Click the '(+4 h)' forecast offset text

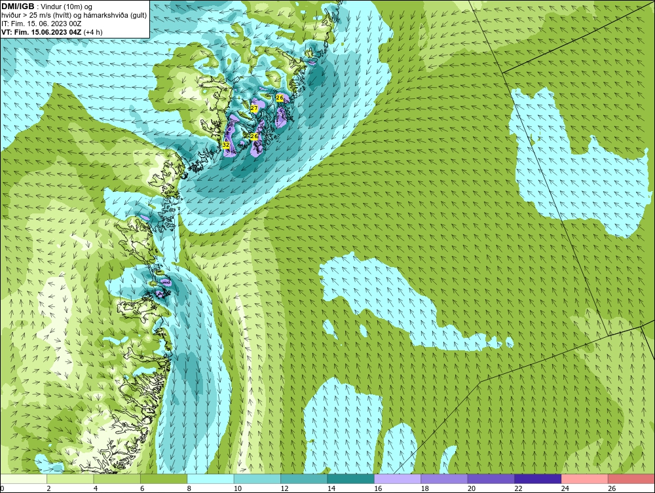coord(93,31)
